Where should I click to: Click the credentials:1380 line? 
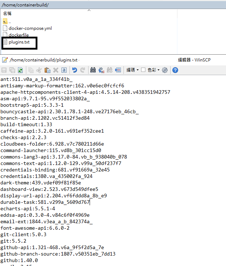(x=46, y=176)
